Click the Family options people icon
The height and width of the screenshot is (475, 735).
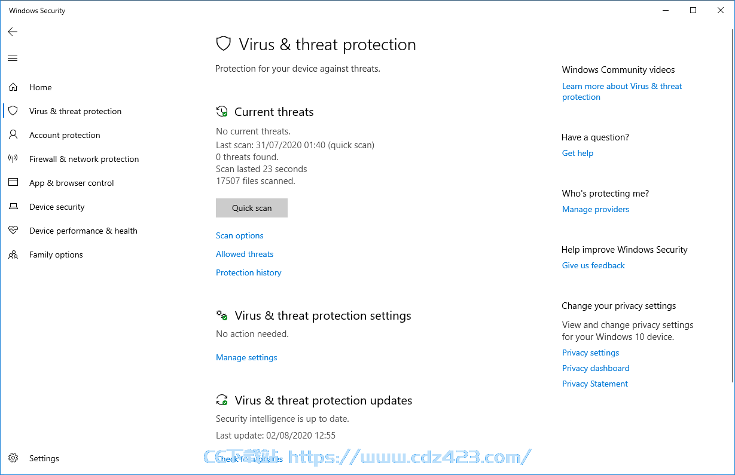click(13, 255)
